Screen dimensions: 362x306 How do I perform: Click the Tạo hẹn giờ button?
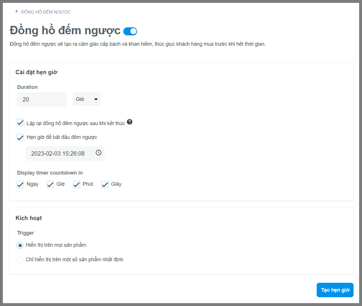click(x=335, y=290)
